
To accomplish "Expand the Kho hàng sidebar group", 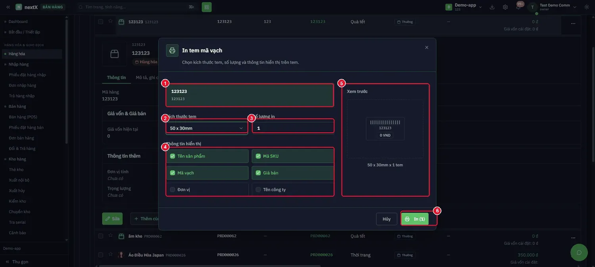I will (x=17, y=159).
